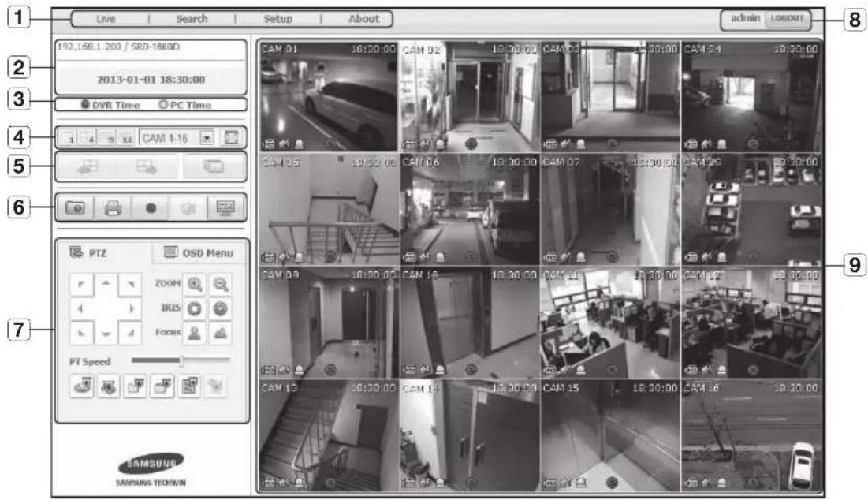Select the CAM 11 video tile
The height and width of the screenshot is (500, 868).
point(610,323)
